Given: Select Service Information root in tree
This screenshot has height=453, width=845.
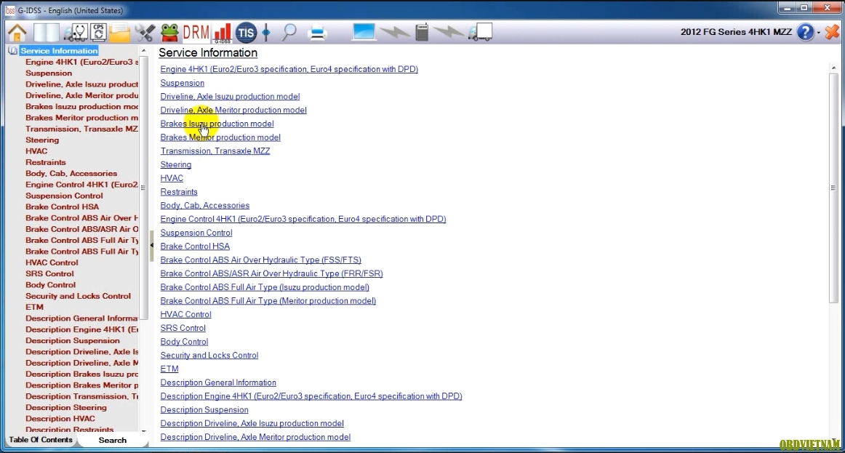Looking at the screenshot, I should coord(60,51).
